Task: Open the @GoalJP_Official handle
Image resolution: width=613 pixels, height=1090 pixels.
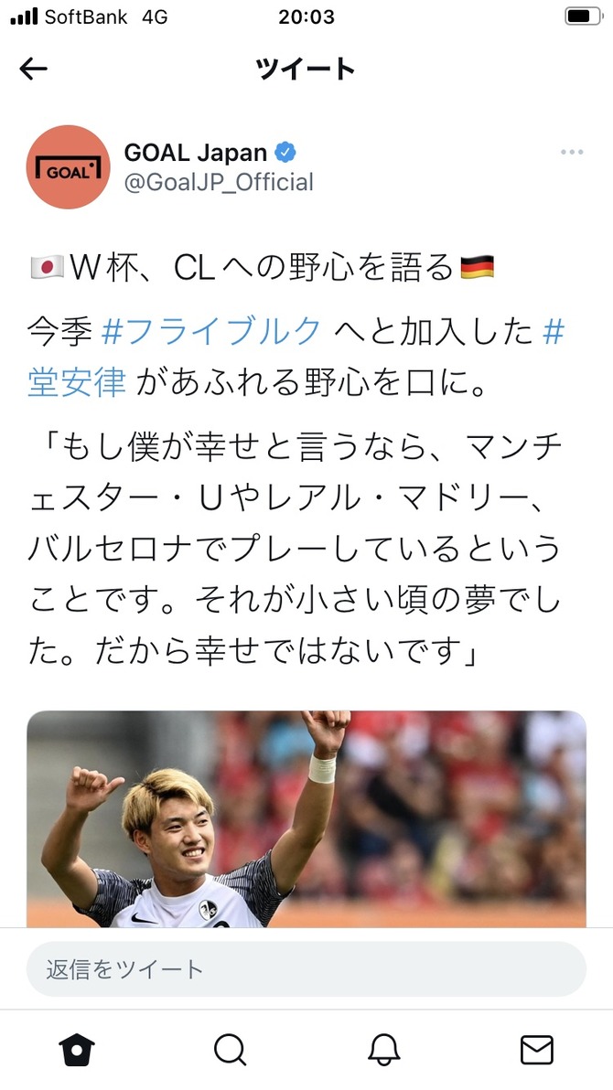Action: point(219,182)
